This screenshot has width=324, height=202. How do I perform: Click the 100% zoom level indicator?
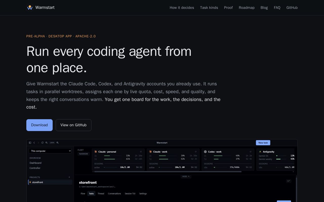(x=52, y=143)
